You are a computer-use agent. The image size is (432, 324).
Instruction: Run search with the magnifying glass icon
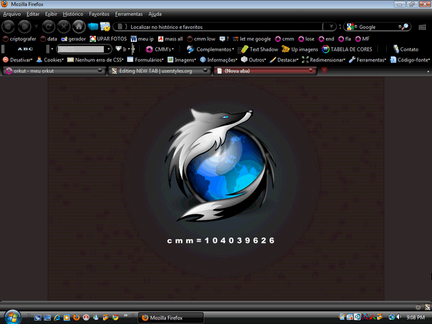405,27
